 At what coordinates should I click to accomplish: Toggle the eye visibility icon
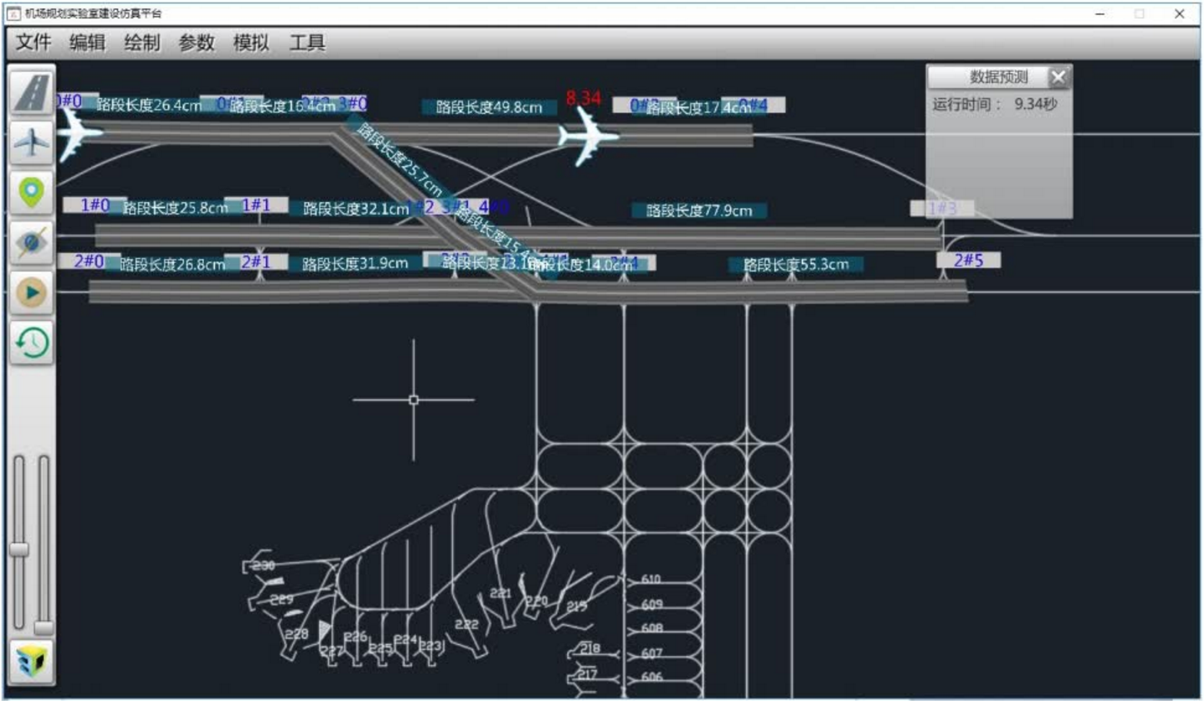32,243
